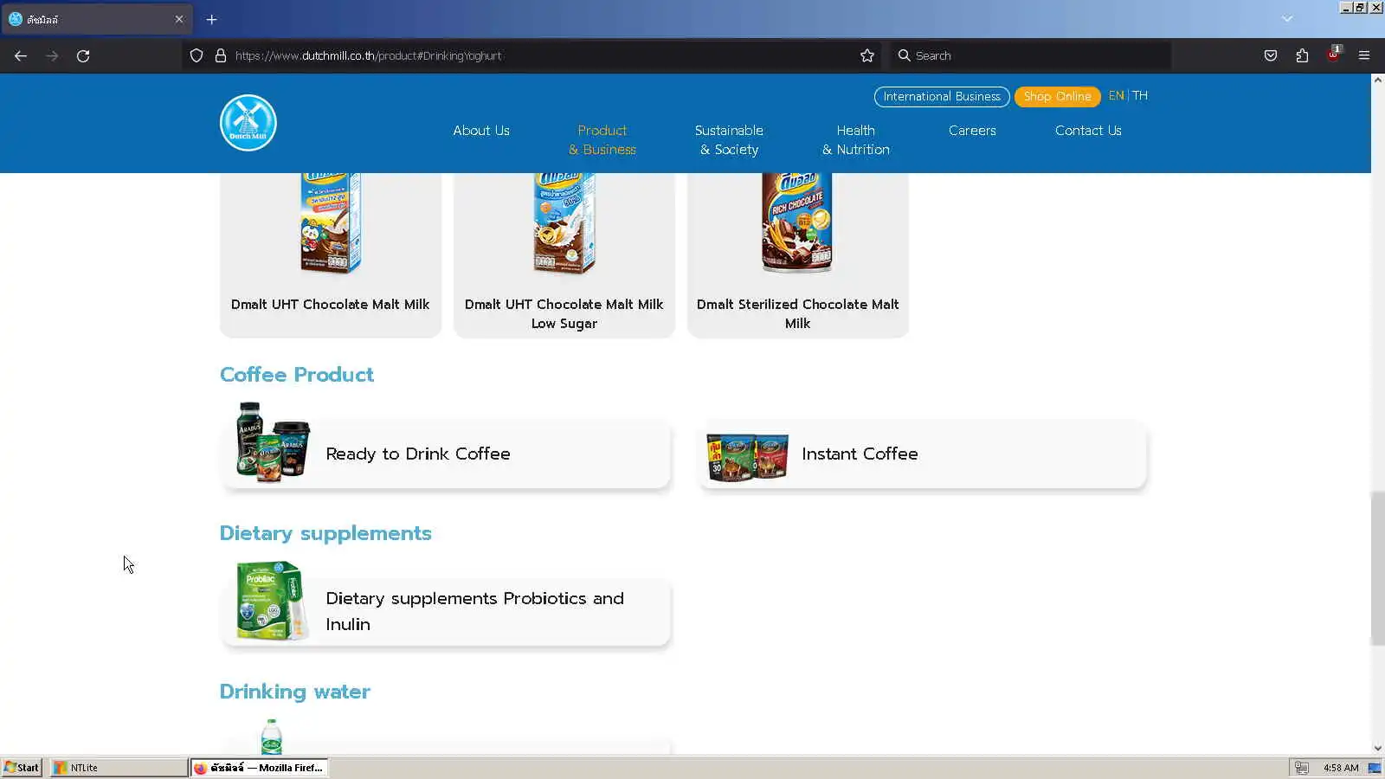This screenshot has width=1385, height=779.
Task: Open the Firefox application menu
Action: point(1364,55)
